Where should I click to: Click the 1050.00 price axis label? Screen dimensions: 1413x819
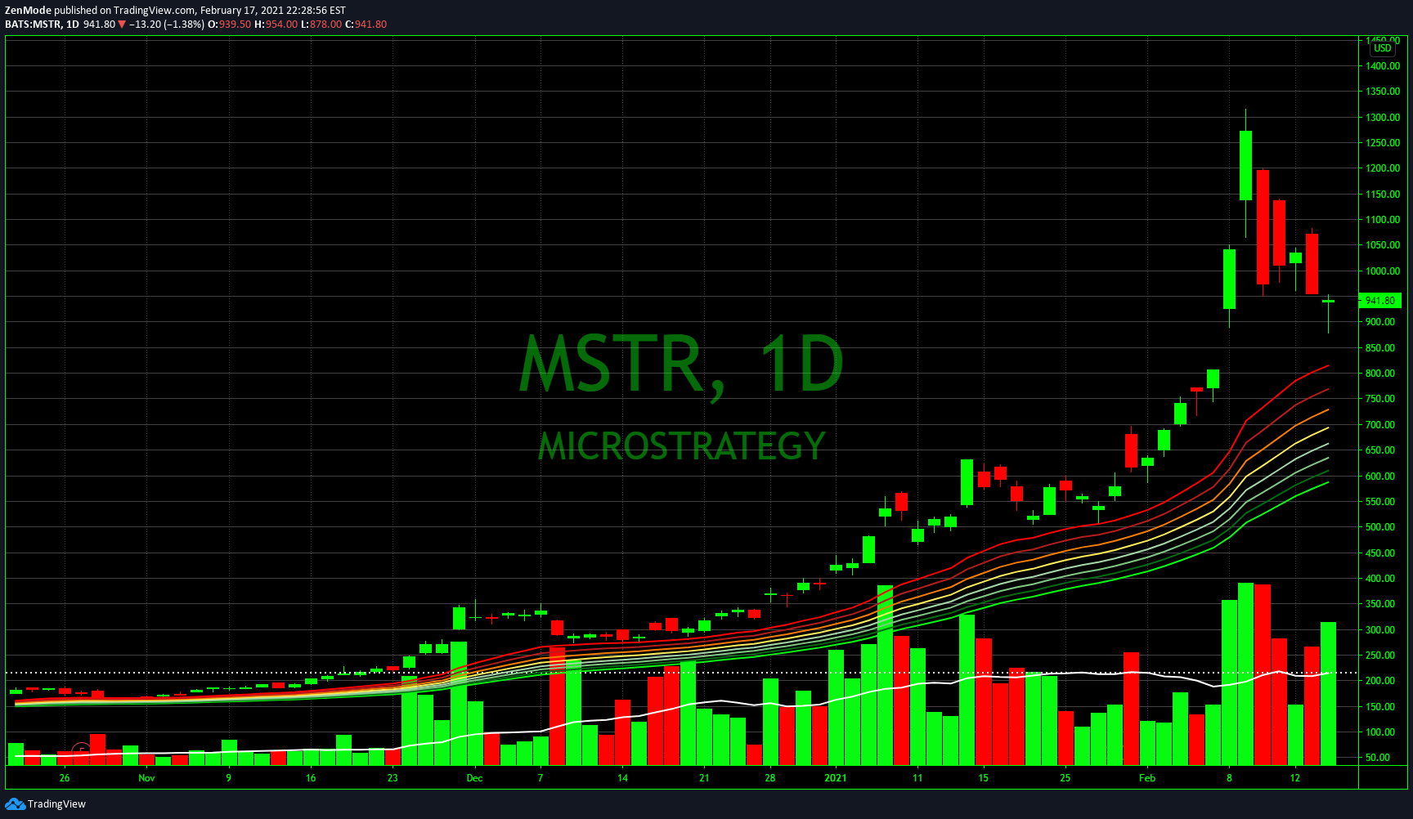(x=1383, y=245)
